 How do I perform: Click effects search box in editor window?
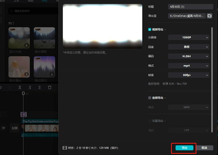pyautogui.click(x=34, y=11)
